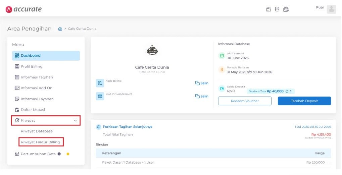
Task: Click the Periode Berjalan hourglass icon
Action: pos(222,70)
